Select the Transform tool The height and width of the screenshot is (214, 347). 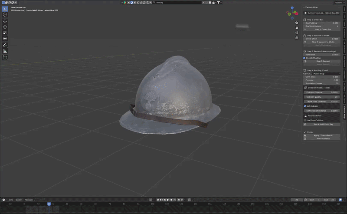[5, 39]
